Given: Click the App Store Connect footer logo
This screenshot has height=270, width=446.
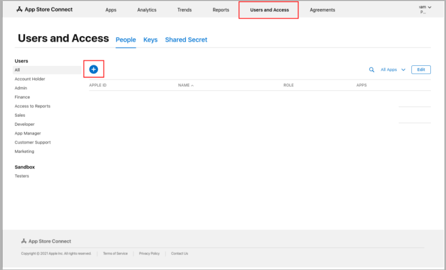Looking at the screenshot, I should pyautogui.click(x=46, y=241).
